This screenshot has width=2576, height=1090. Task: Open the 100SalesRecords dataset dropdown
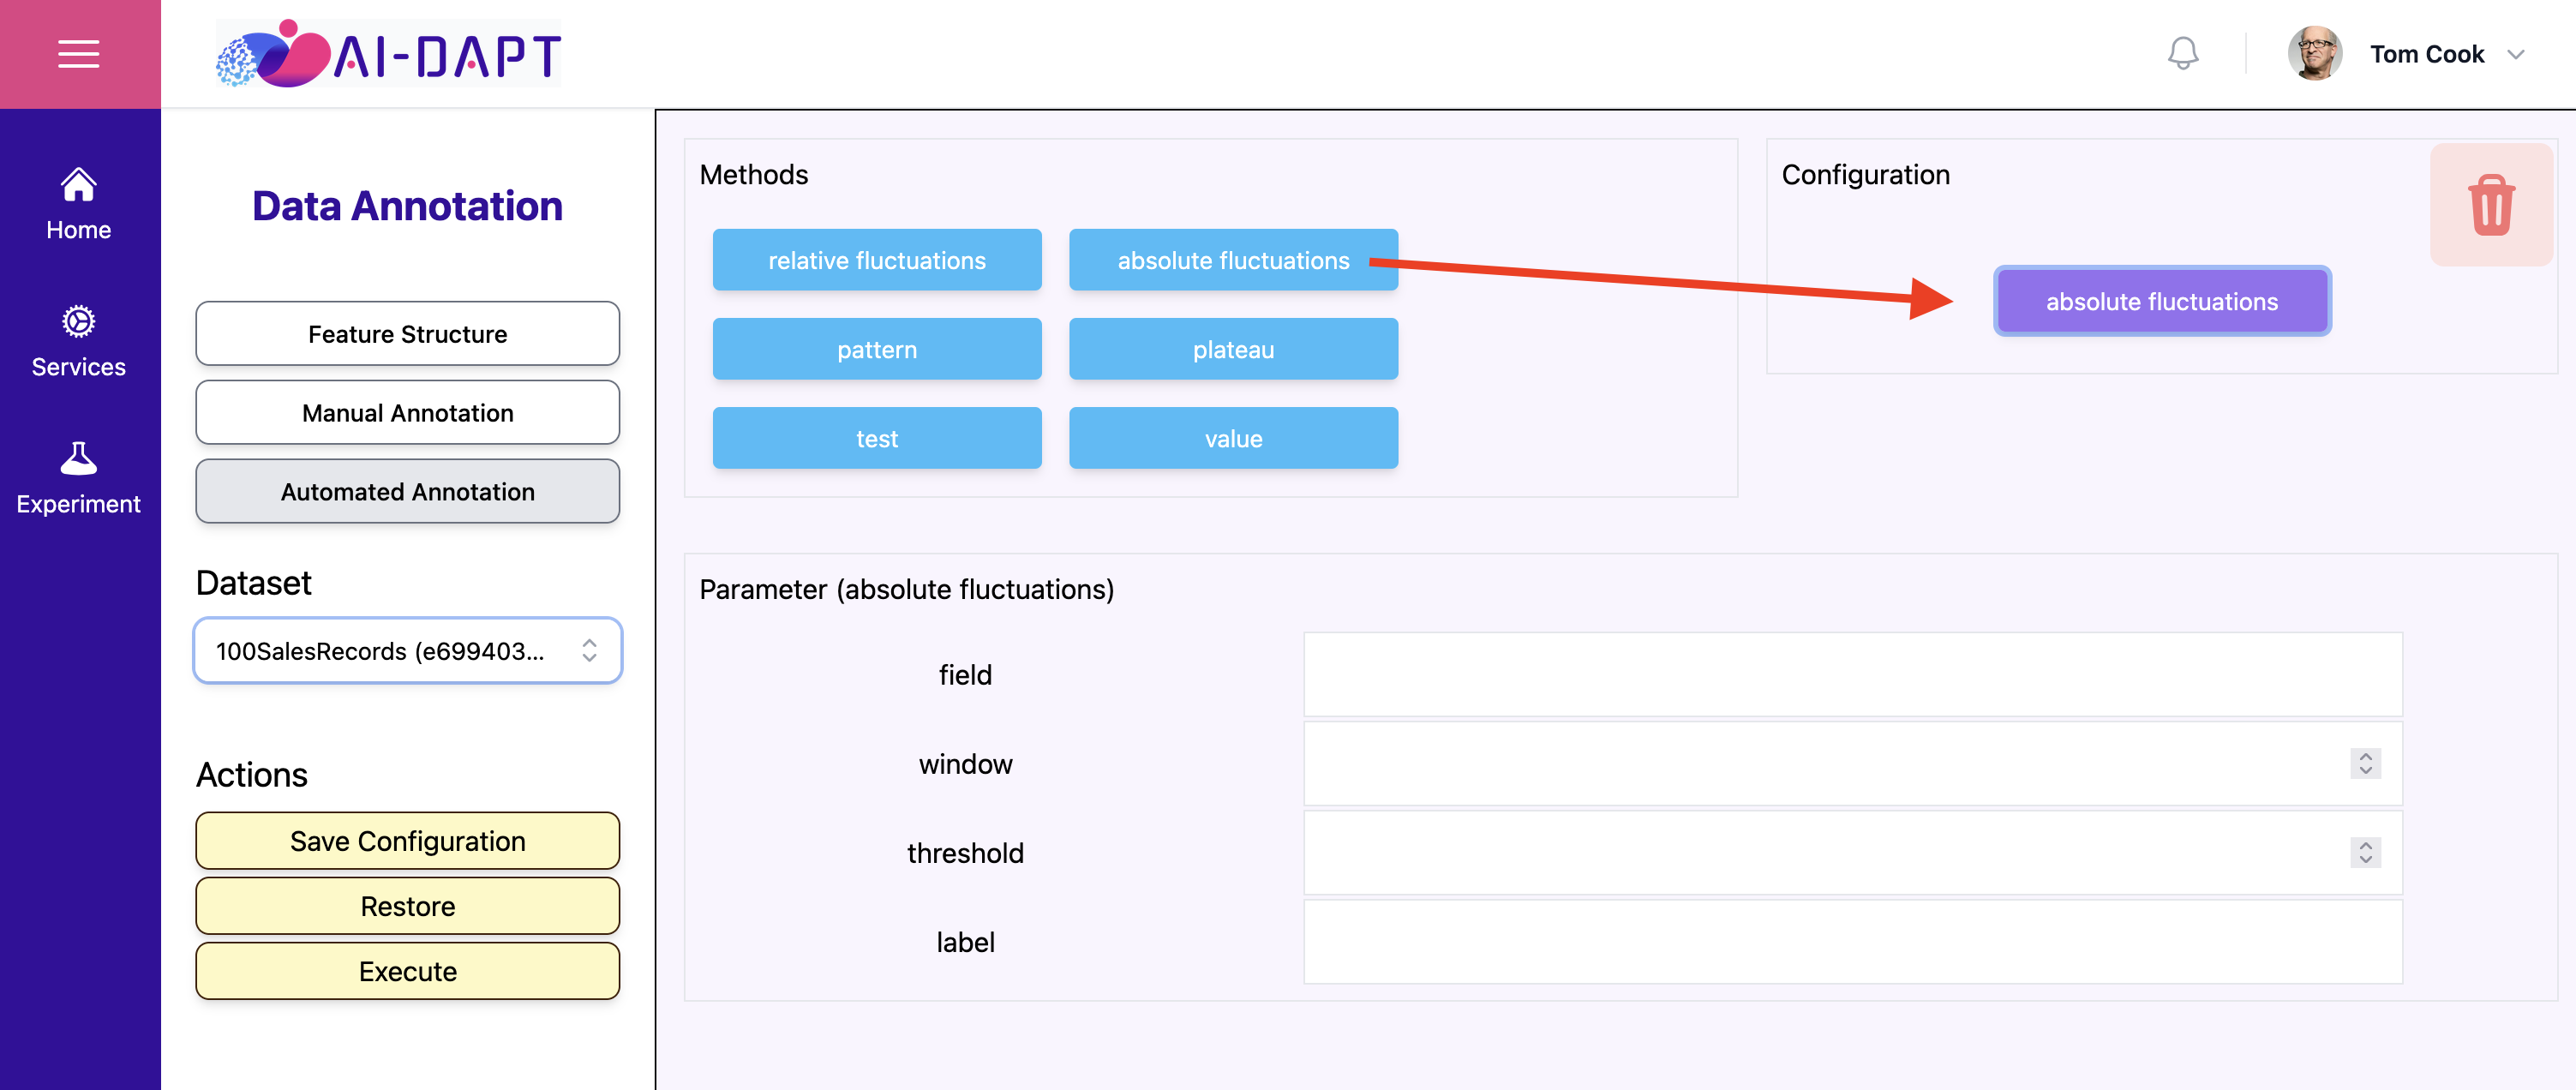click(408, 651)
